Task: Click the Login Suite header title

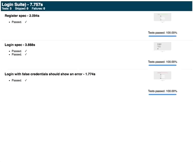Action: 22,4
